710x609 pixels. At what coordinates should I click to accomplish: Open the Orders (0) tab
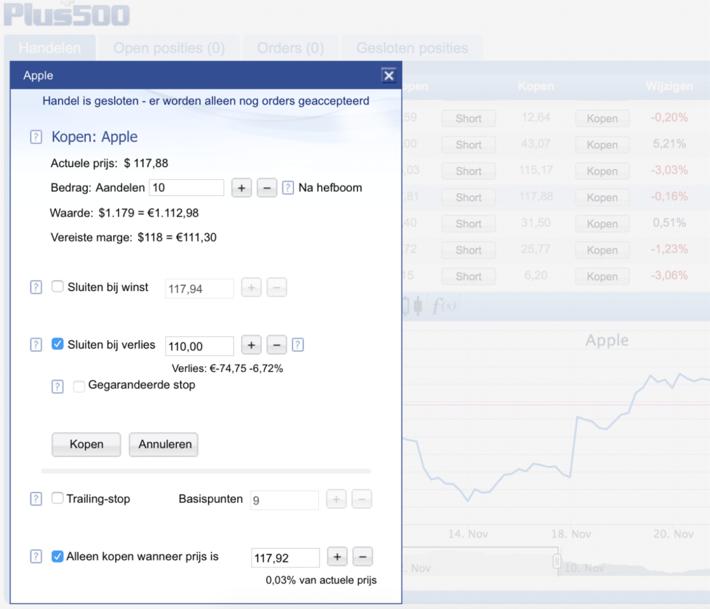[291, 48]
